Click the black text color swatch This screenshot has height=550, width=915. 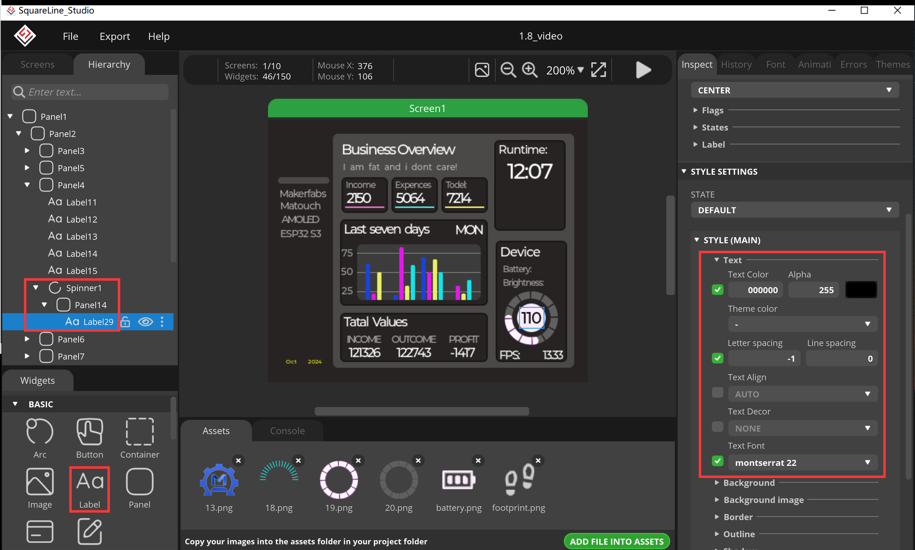tap(861, 290)
